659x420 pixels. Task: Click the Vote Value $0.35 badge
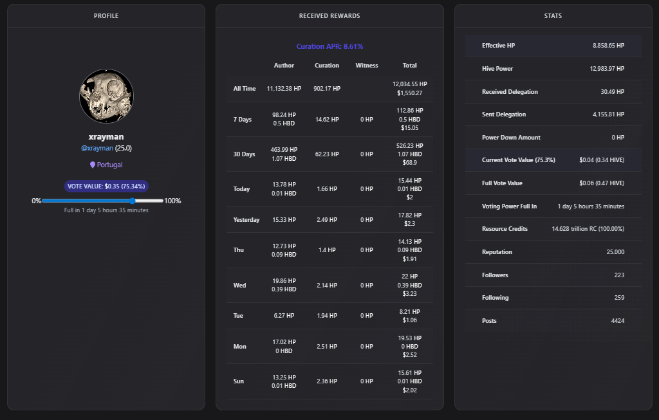pyautogui.click(x=106, y=187)
